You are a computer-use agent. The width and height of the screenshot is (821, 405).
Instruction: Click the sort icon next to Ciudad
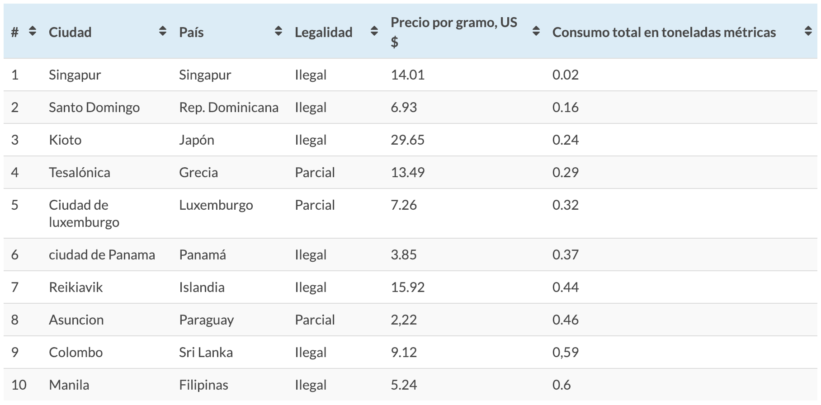click(x=162, y=32)
